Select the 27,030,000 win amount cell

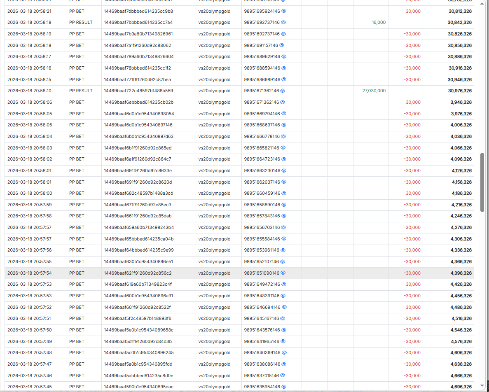(374, 91)
